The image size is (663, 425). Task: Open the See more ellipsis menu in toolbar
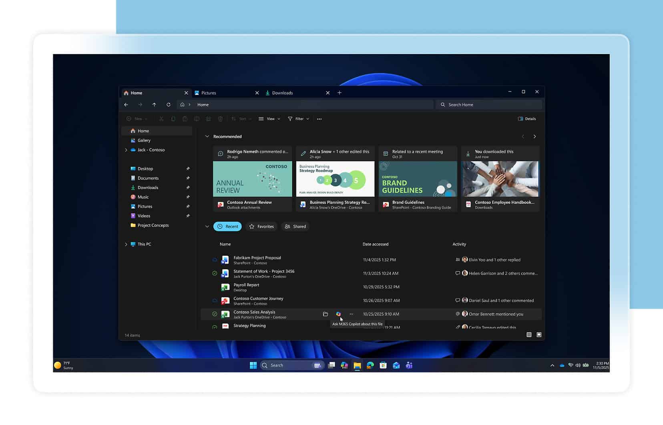(x=319, y=119)
